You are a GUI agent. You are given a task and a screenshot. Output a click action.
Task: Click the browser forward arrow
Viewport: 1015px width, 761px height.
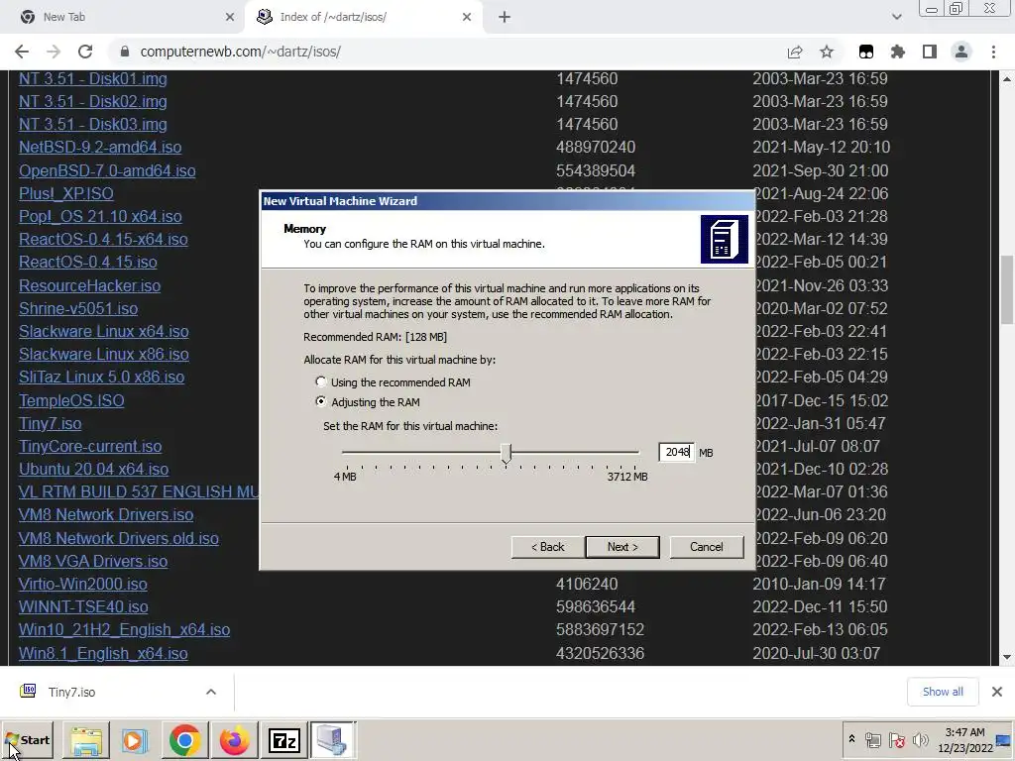click(x=54, y=52)
